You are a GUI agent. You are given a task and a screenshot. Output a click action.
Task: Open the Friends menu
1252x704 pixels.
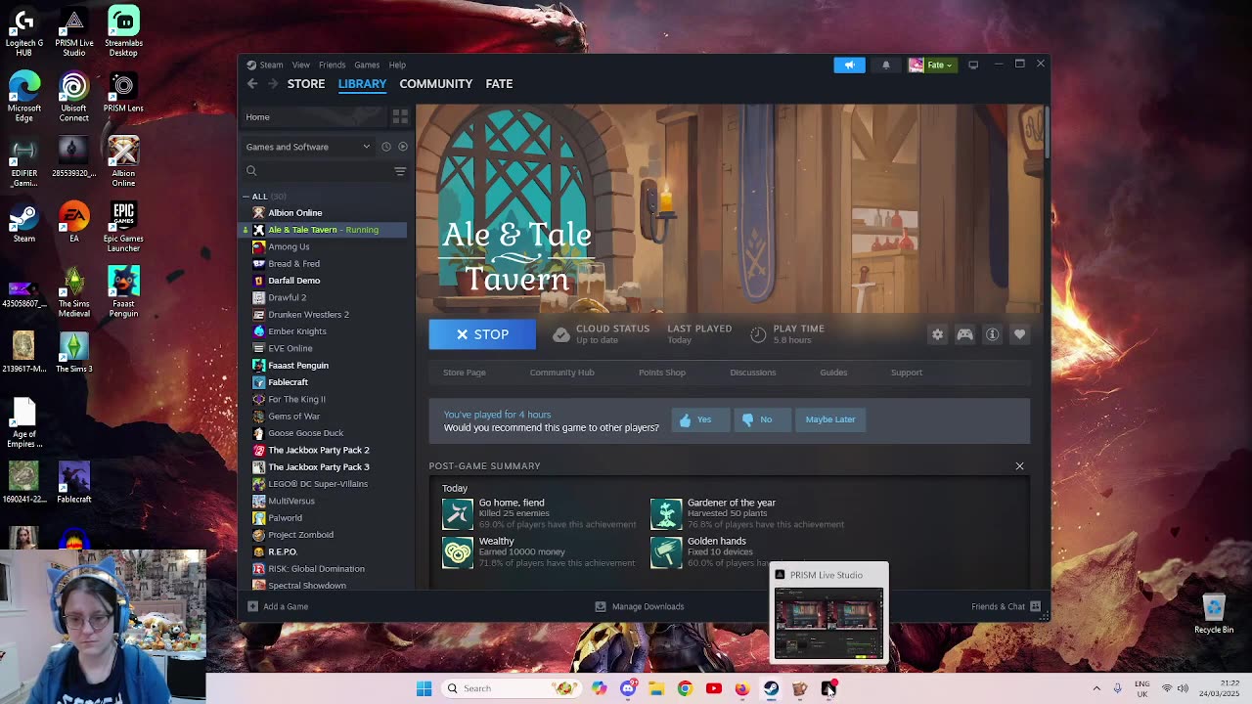point(332,65)
